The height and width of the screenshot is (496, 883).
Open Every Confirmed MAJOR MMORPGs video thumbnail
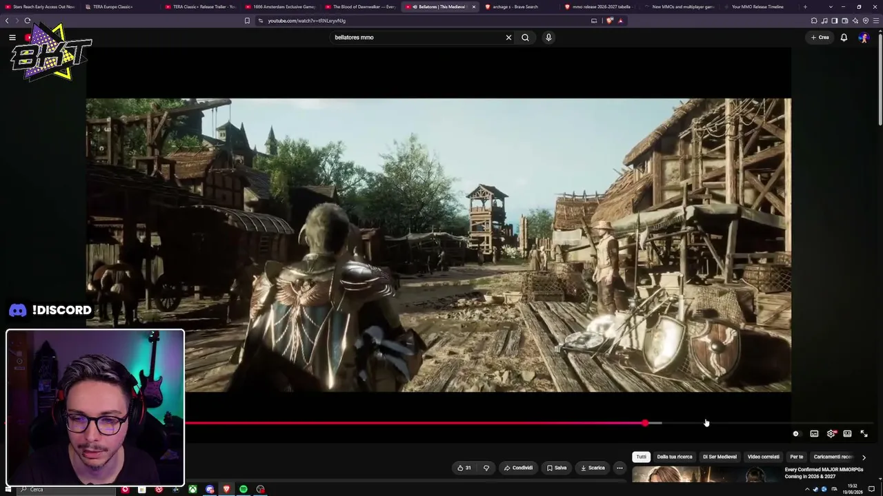706,475
